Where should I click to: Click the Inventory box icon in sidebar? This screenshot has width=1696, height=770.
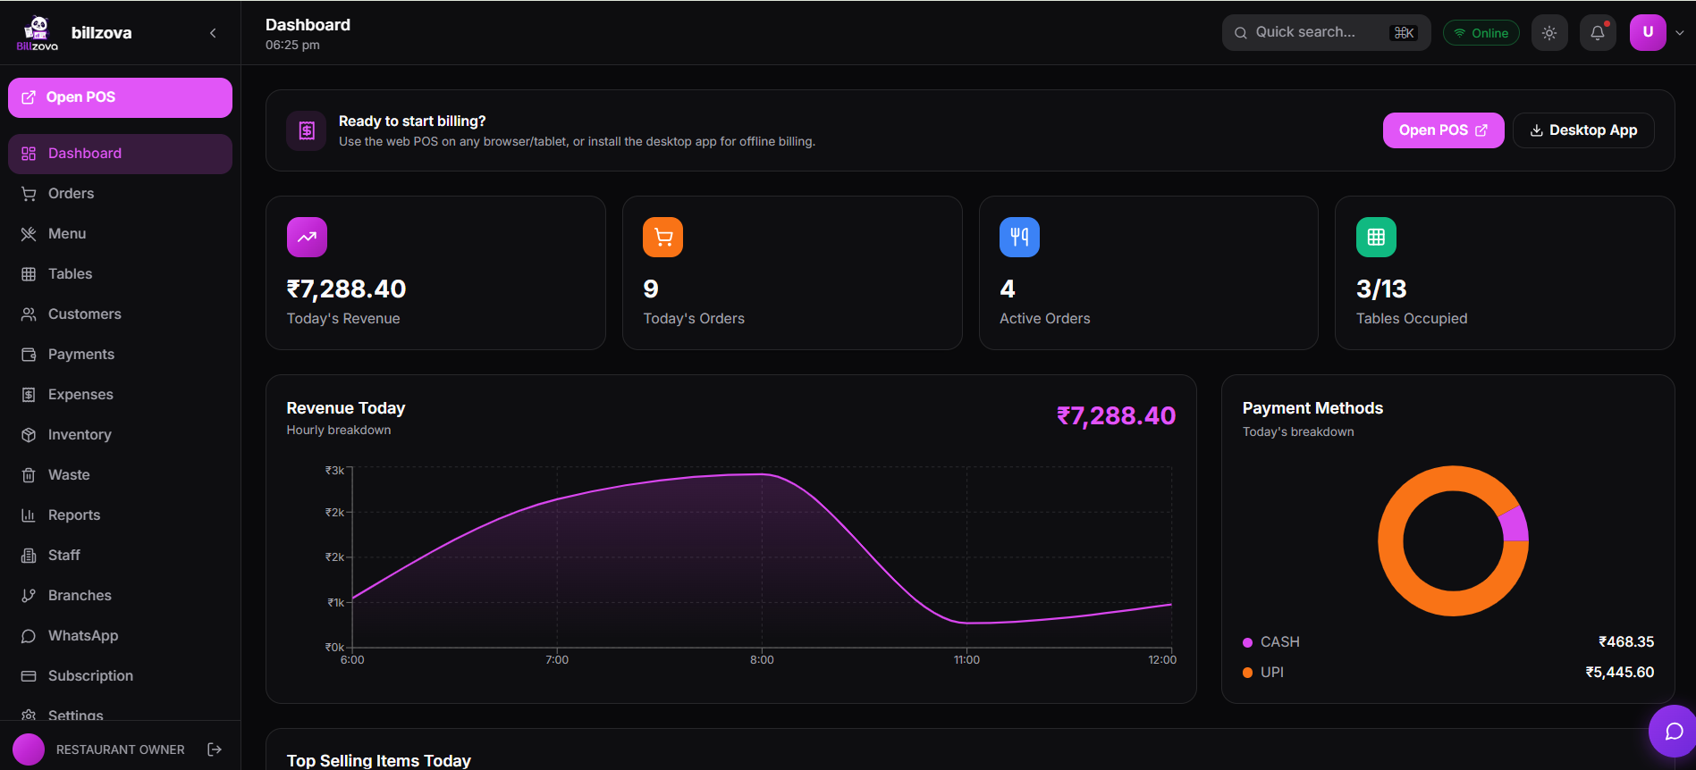[29, 435]
